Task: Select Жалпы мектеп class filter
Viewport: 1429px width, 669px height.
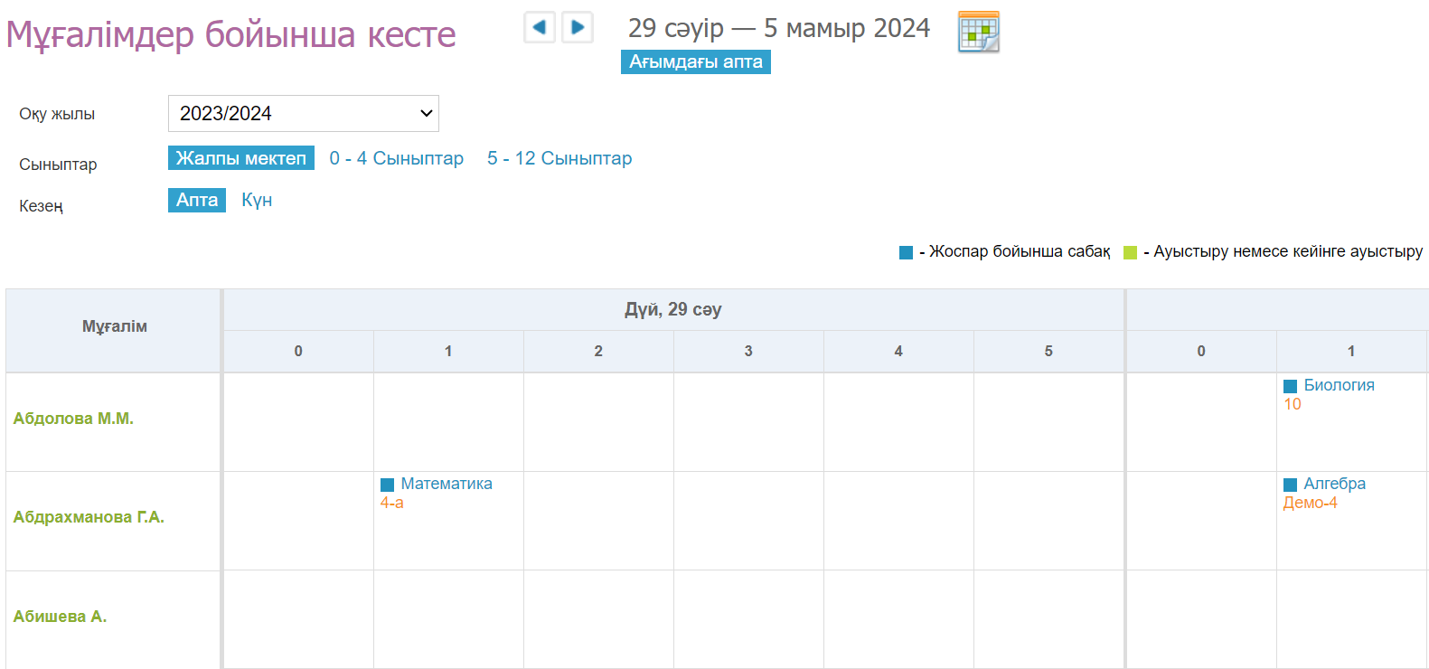Action: point(241,158)
